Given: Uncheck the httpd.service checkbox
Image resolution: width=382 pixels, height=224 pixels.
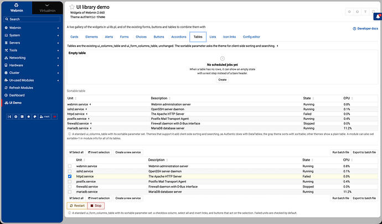Looking at the screenshot, I should point(70,177).
